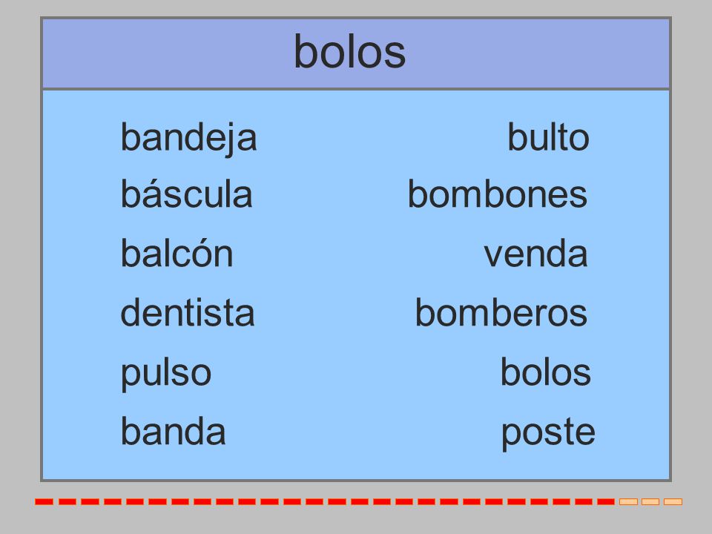The image size is (712, 534).
Task: Choose the word bomberos
Action: [x=501, y=312]
